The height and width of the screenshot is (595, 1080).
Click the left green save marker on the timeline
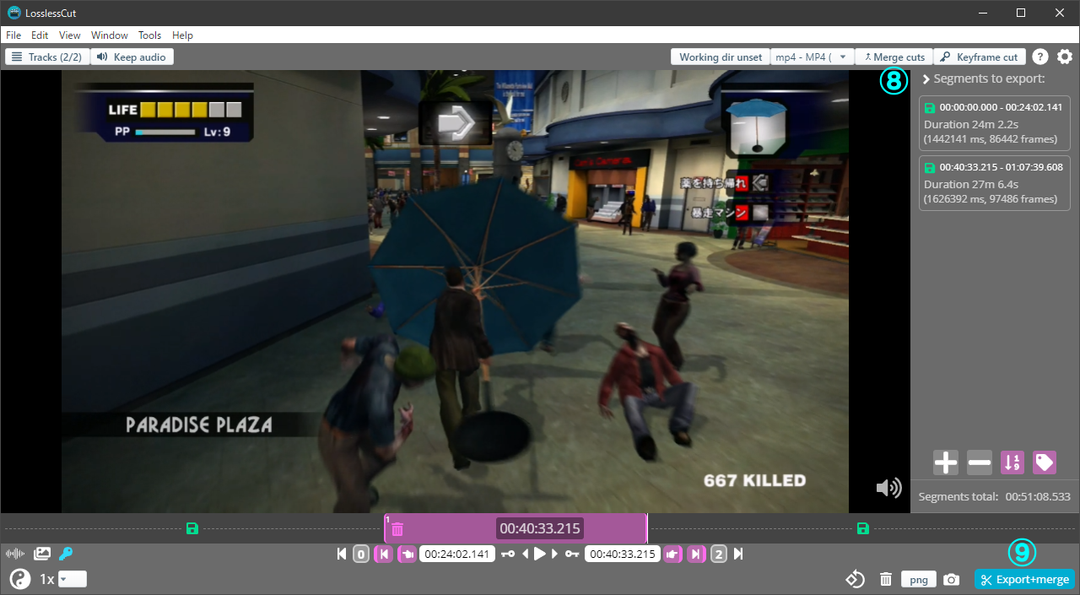[x=192, y=528]
